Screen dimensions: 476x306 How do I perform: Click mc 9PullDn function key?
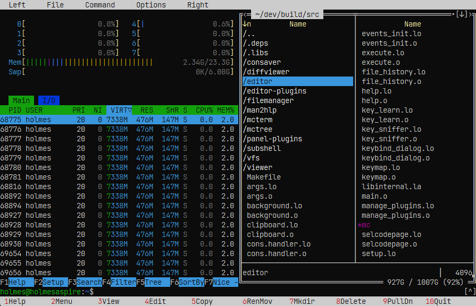click(397, 301)
